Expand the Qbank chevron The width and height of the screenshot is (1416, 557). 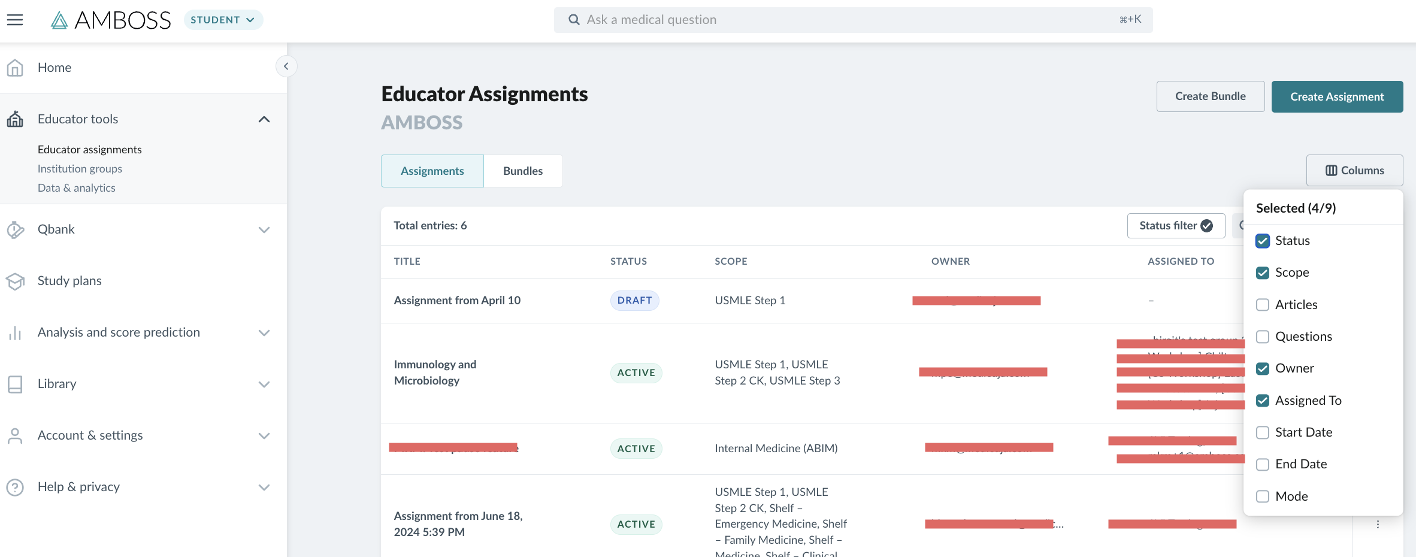click(264, 229)
